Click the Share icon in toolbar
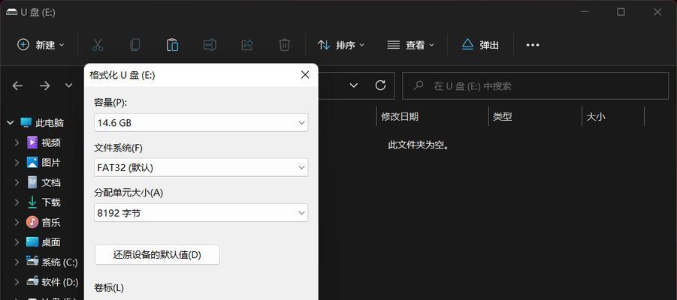This screenshot has width=677, height=300. click(247, 45)
